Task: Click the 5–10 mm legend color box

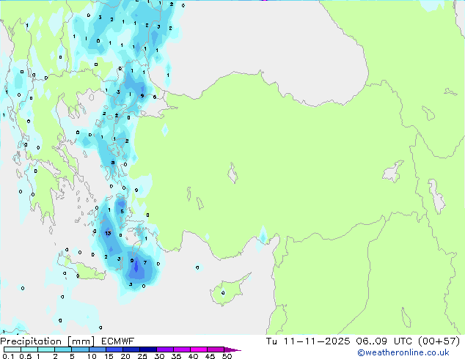Action: coord(80,349)
